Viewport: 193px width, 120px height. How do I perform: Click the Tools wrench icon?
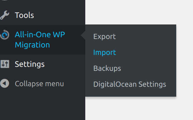5,15
